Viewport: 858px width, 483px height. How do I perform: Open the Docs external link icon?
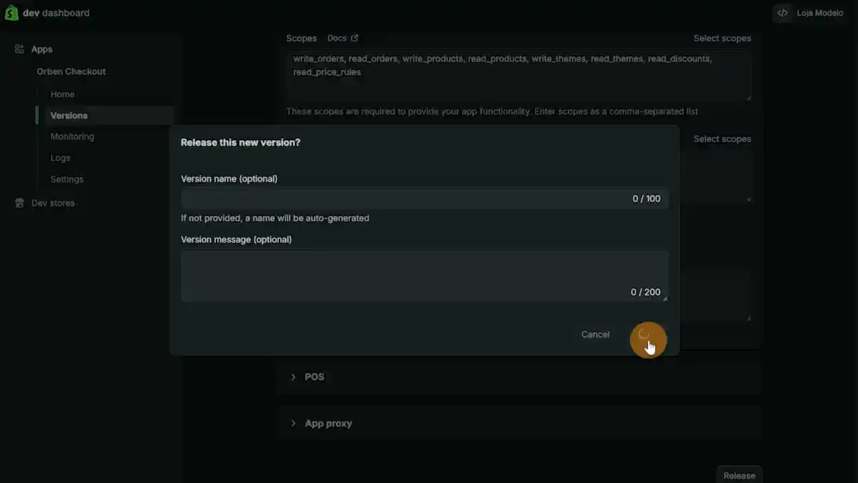tap(355, 38)
